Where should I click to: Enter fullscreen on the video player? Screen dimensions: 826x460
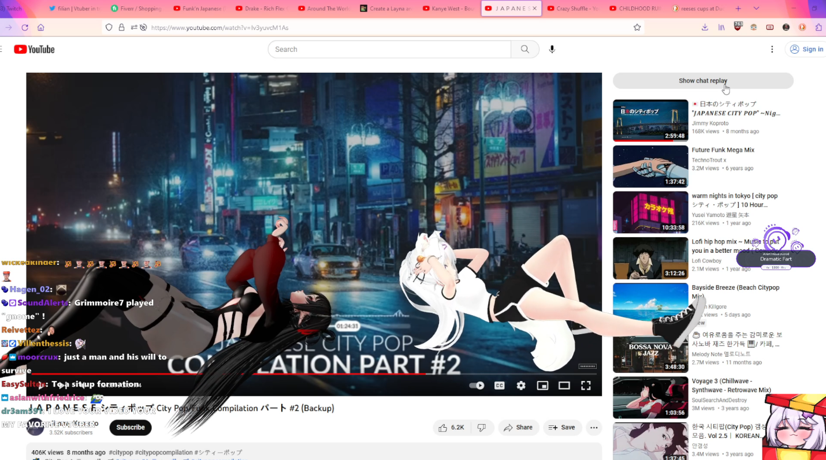click(586, 386)
